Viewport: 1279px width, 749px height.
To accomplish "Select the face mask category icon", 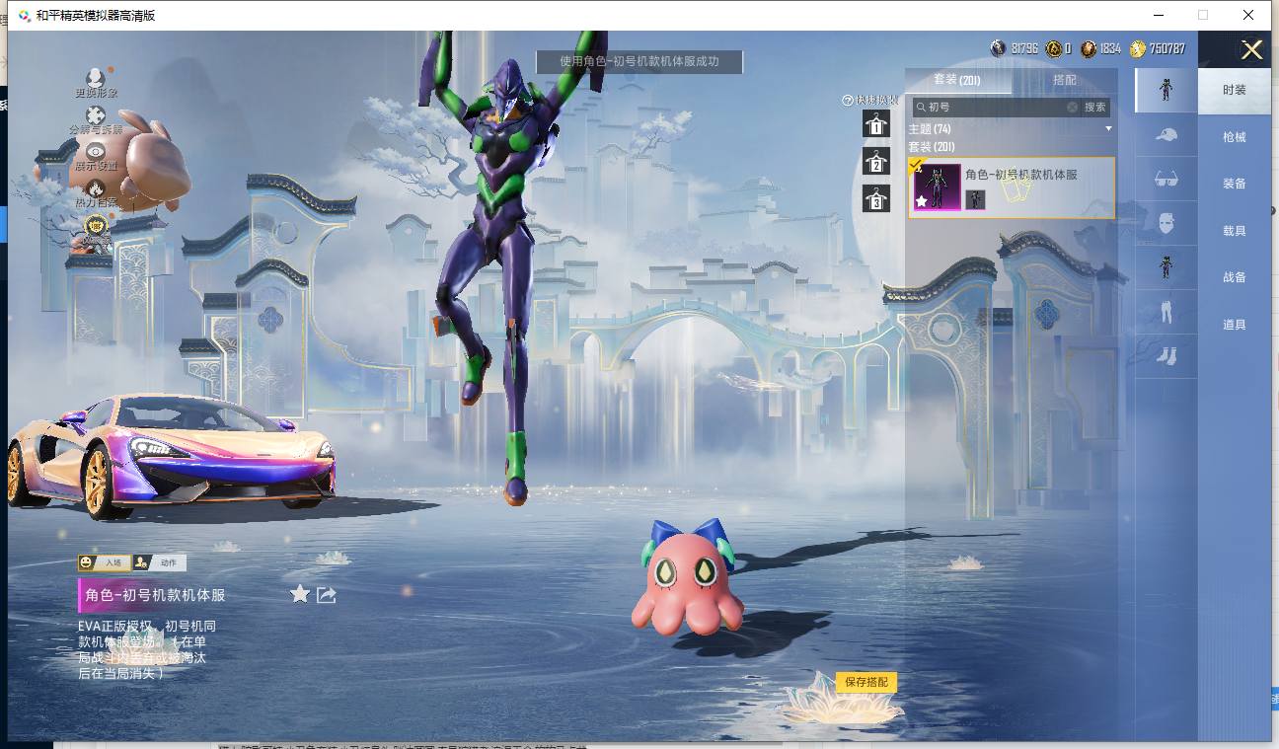I will click(1166, 223).
